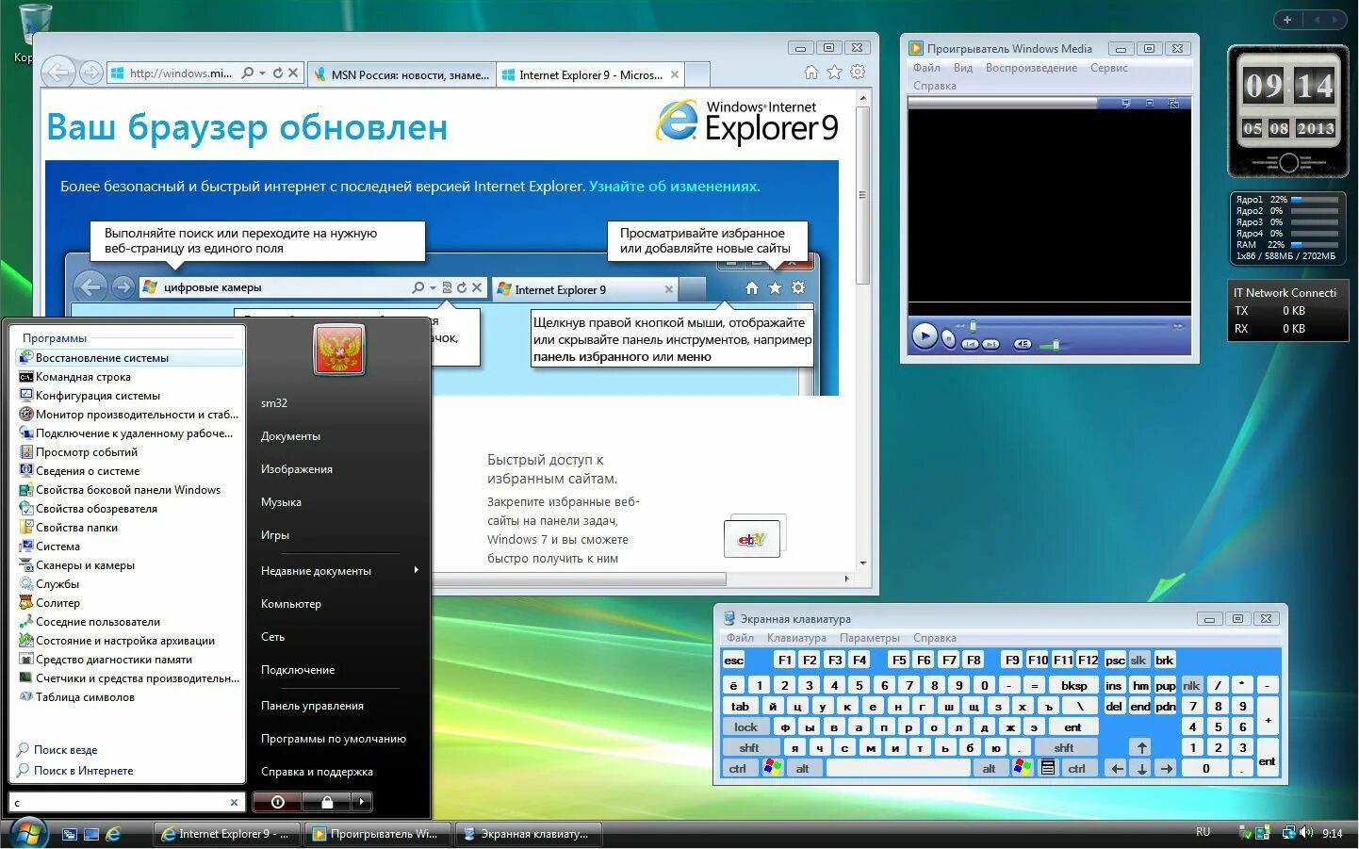Open the Клавиатура menu of the on-screen keyboard

(795, 638)
